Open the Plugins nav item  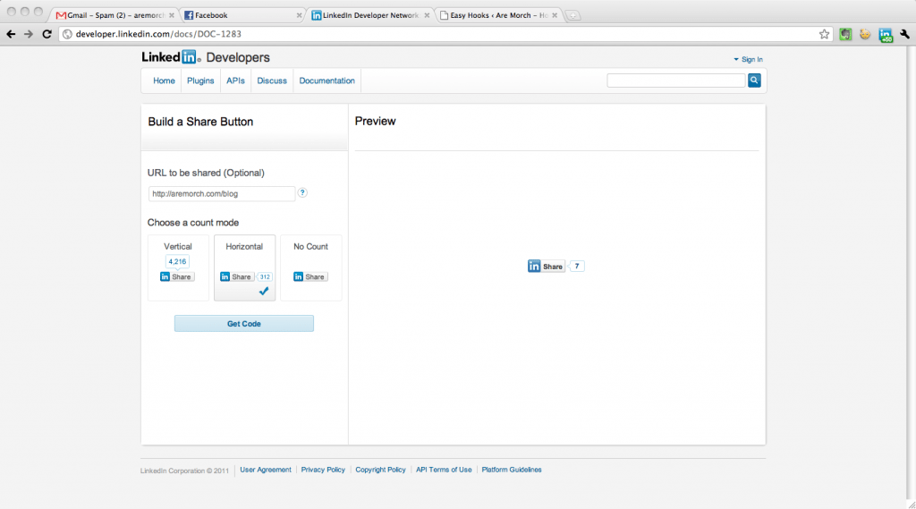(x=200, y=81)
